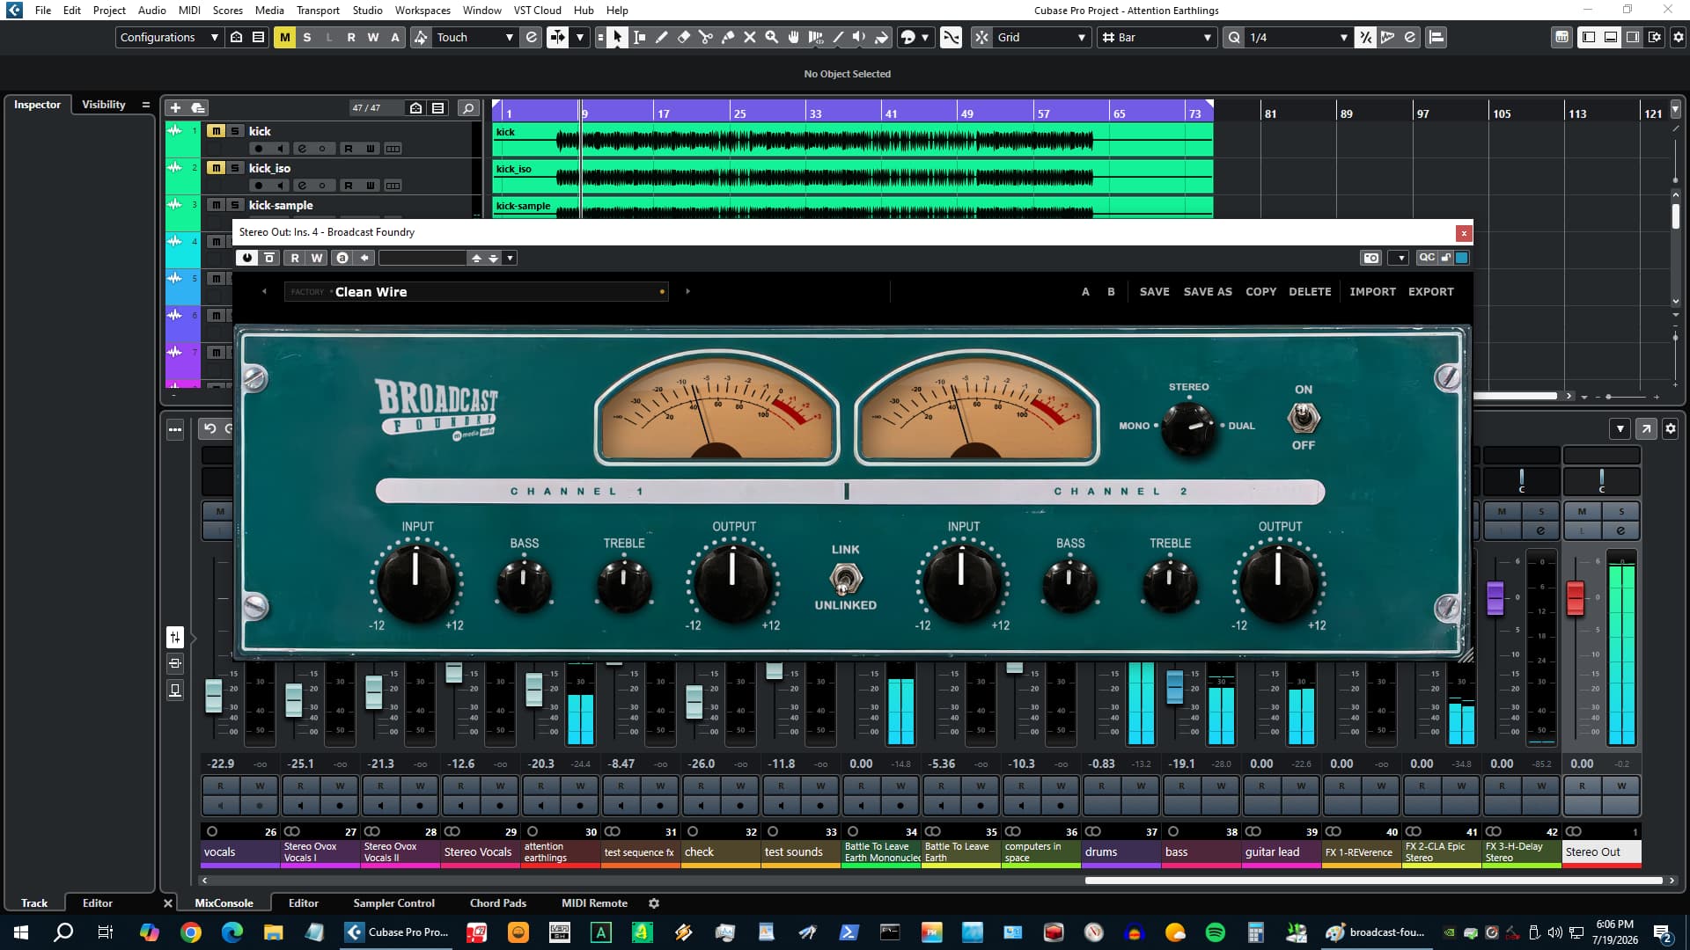Toggle Auto-Scroll button
The width and height of the screenshot is (1690, 950).
557,37
